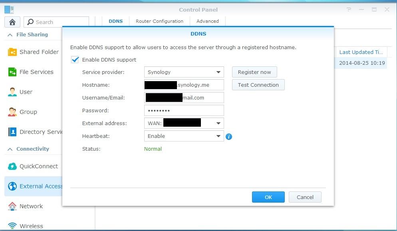Select the User icon
This screenshot has height=231, width=397.
click(x=12, y=92)
